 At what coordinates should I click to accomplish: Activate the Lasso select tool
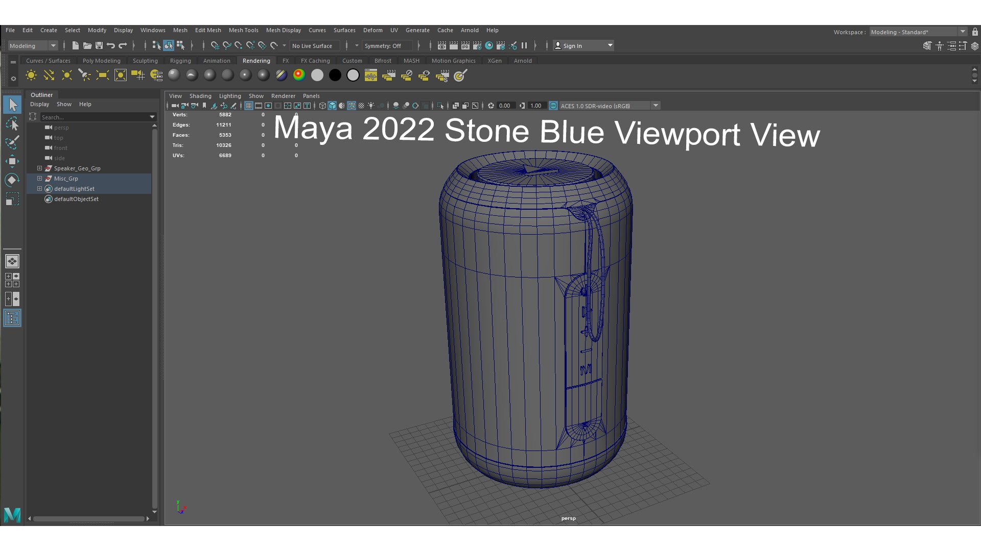pyautogui.click(x=12, y=123)
